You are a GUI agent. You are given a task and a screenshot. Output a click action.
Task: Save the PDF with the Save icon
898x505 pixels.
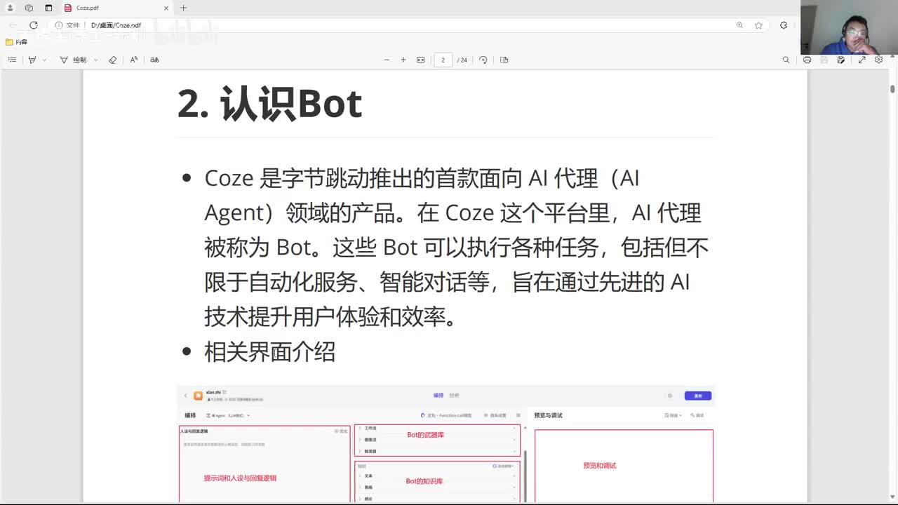pos(824,60)
